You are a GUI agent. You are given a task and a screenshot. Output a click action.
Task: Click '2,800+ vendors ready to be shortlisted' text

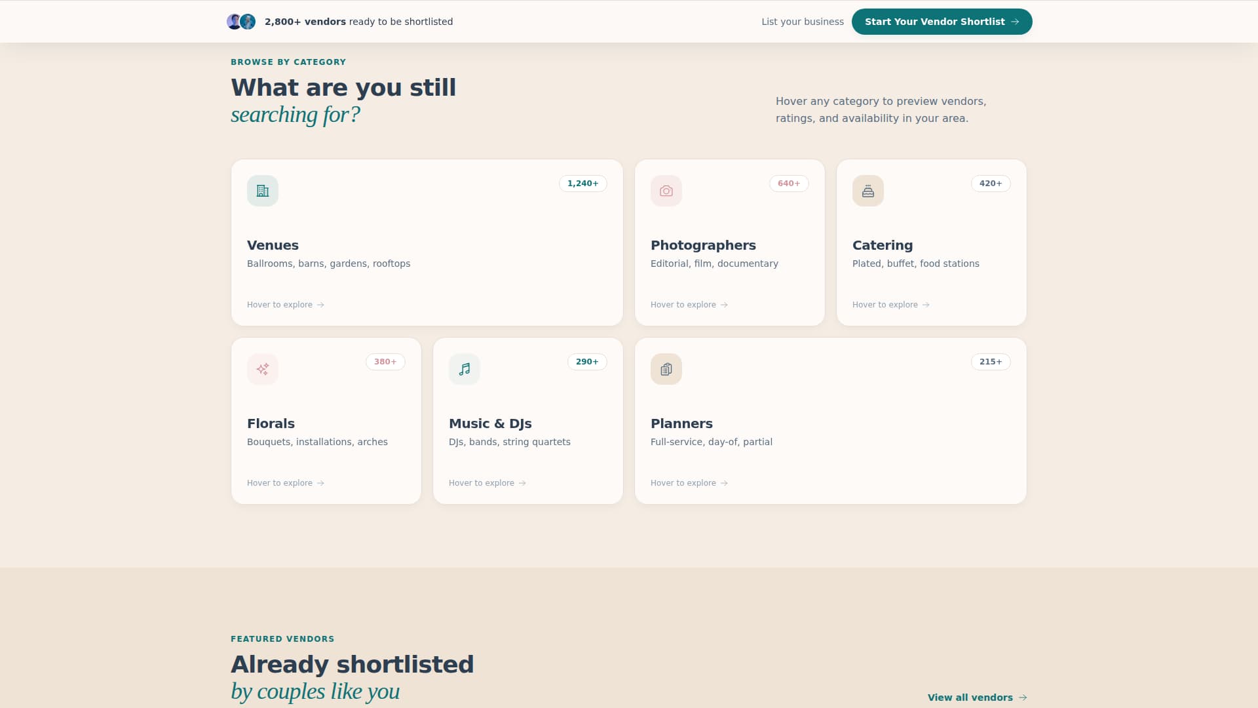(358, 22)
